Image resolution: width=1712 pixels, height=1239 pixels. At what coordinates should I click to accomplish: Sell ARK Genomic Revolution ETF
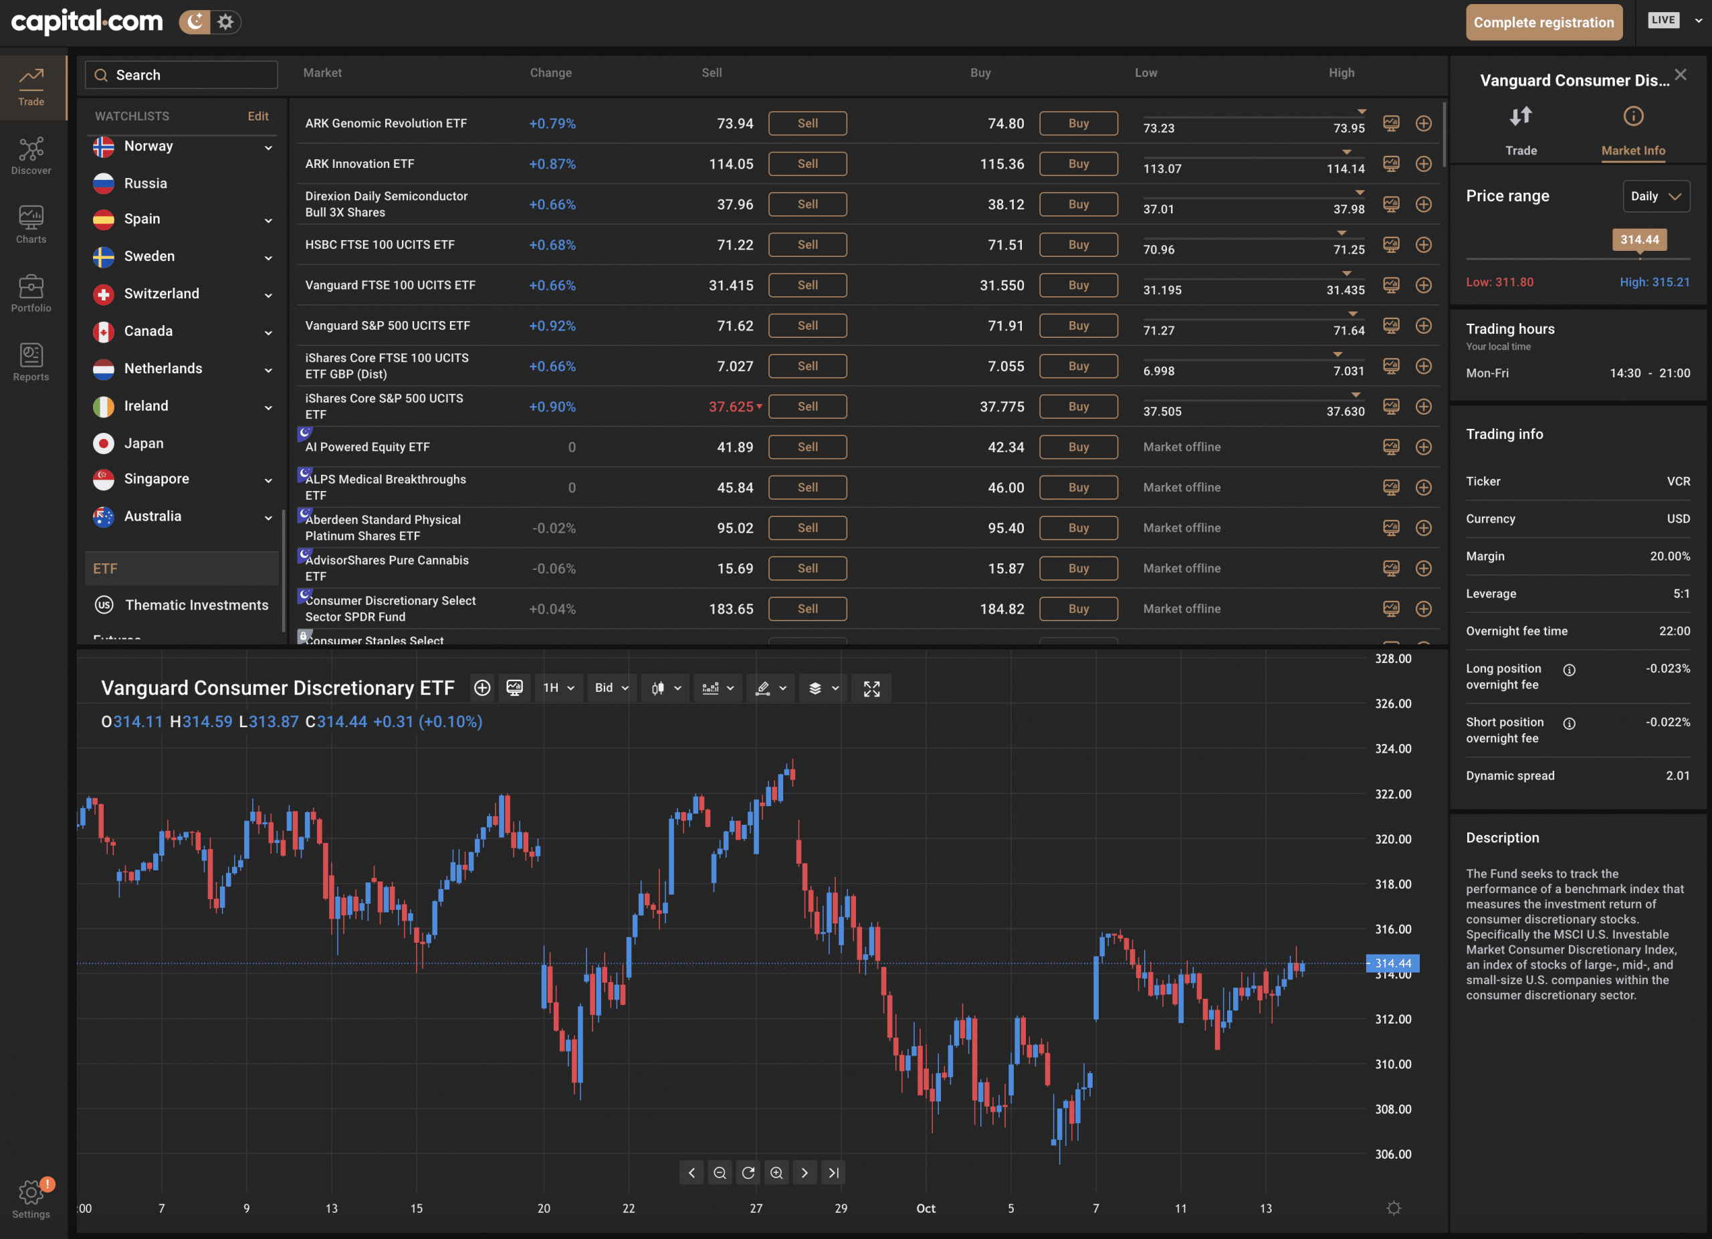[808, 123]
